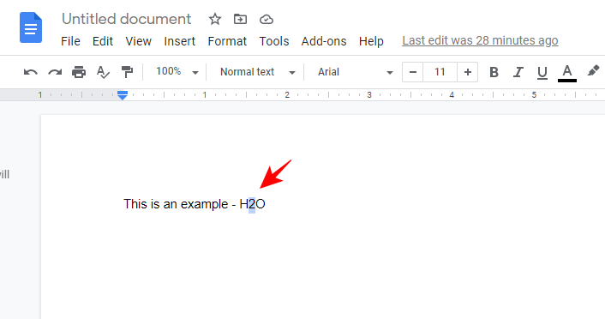Toggle Underline formatting
The image size is (605, 319).
(x=542, y=73)
